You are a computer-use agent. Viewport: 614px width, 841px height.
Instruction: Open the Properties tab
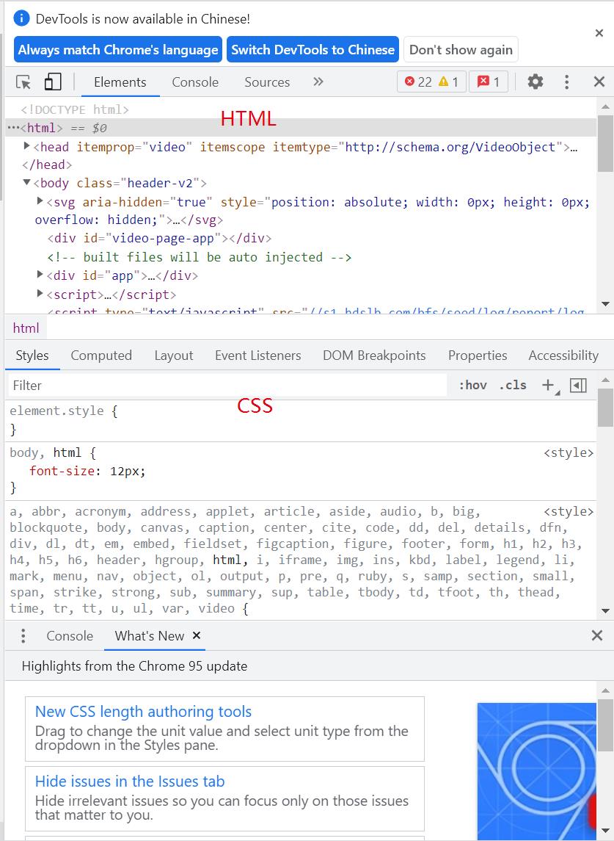pos(478,355)
